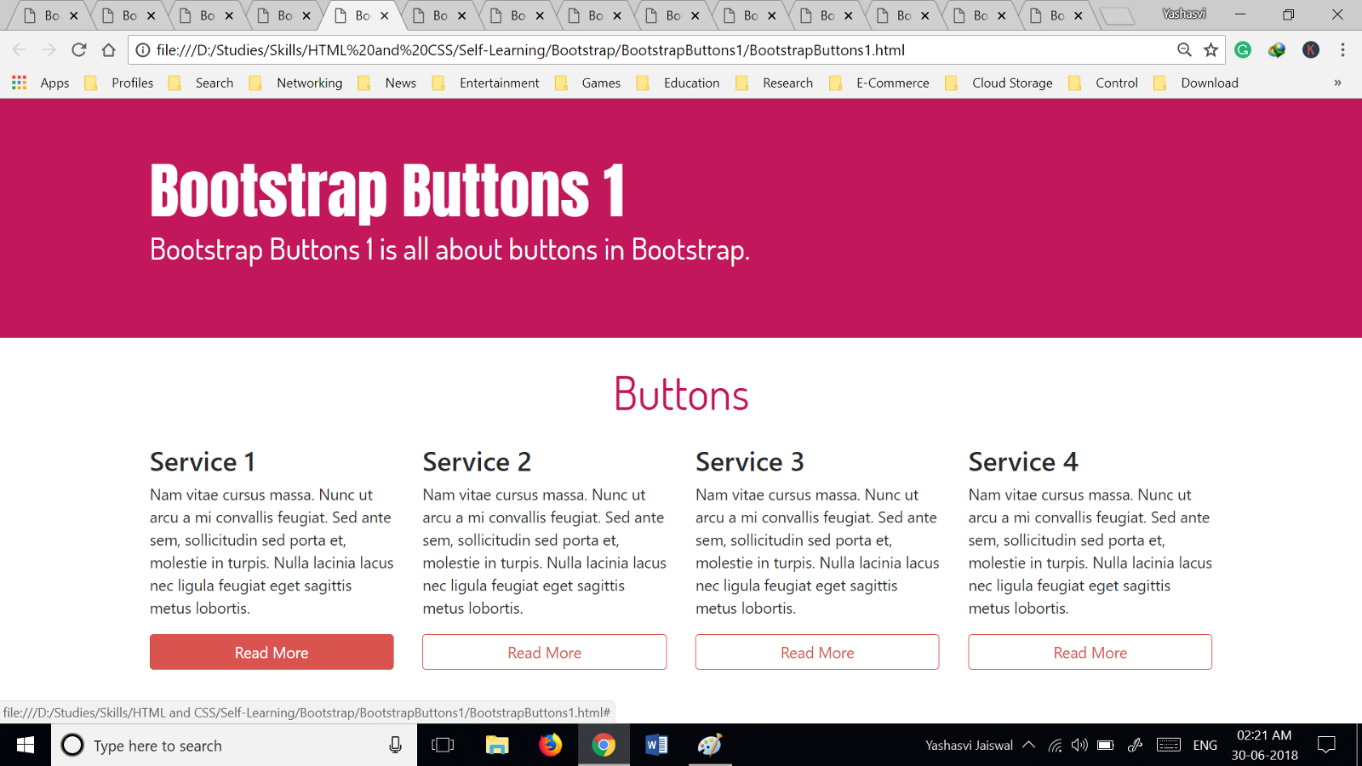Open the Windows Start menu
The height and width of the screenshot is (766, 1362).
point(26,746)
